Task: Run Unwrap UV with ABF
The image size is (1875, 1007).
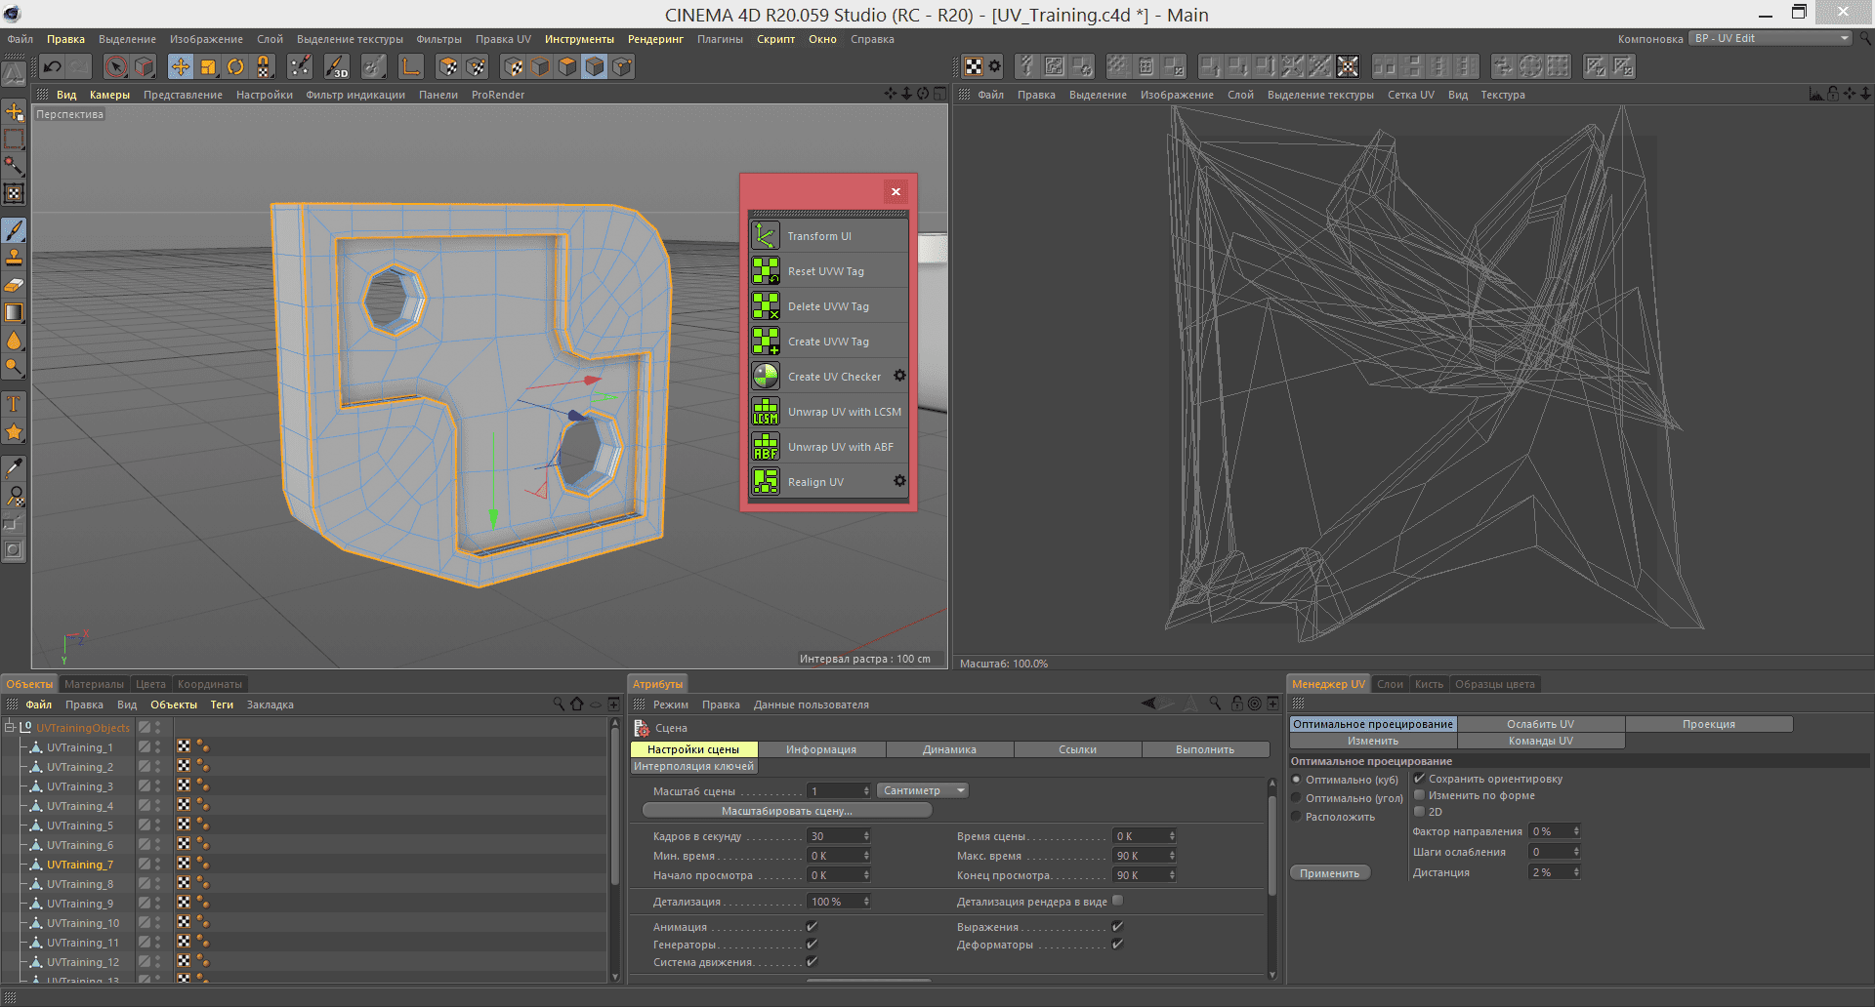Action: pos(828,447)
